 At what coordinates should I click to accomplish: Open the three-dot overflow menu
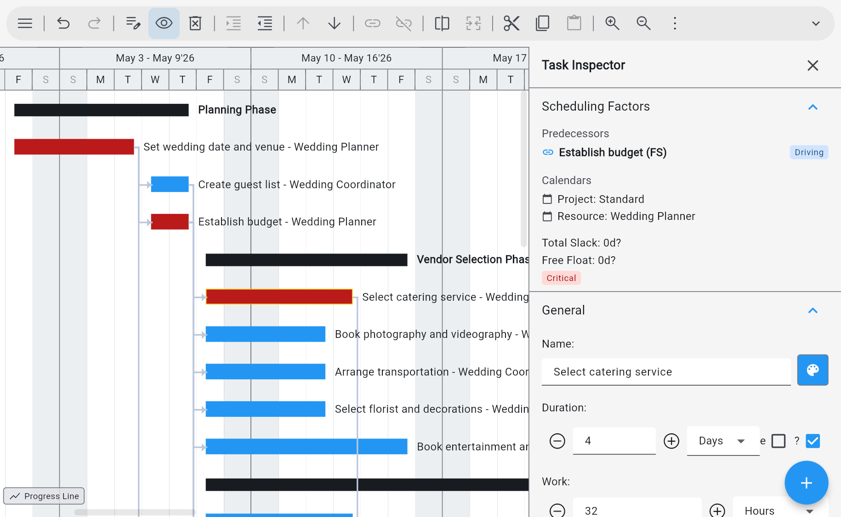[674, 23]
